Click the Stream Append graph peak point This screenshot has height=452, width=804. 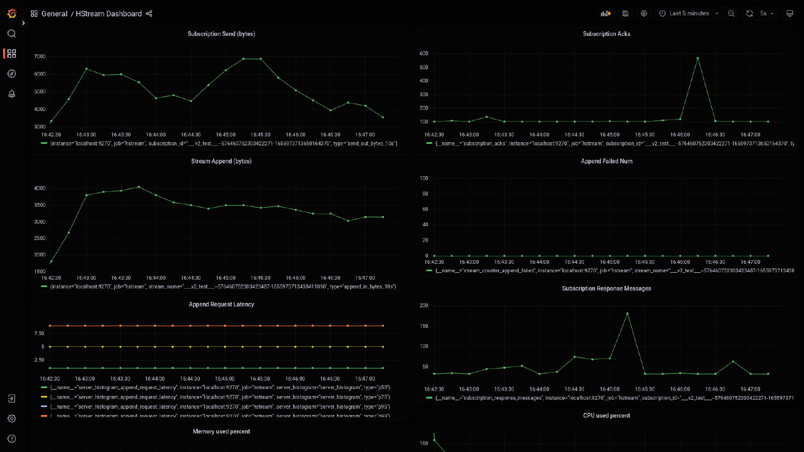pyautogui.click(x=139, y=187)
